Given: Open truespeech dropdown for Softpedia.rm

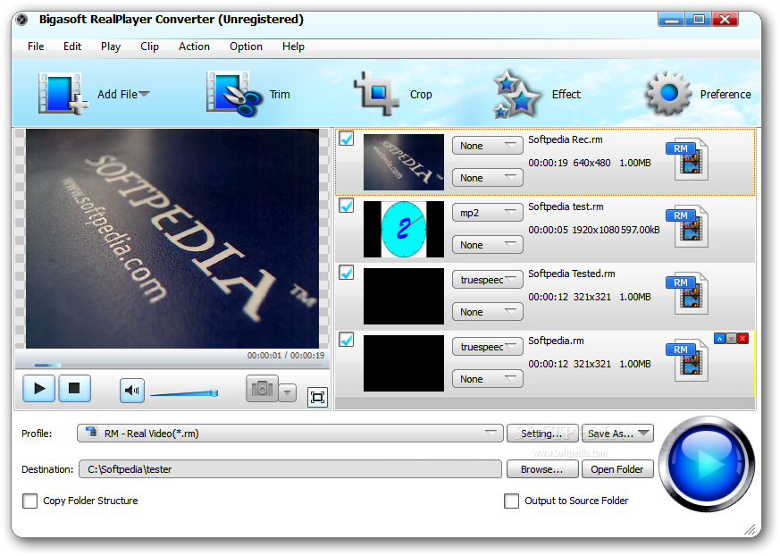Looking at the screenshot, I should tap(488, 347).
